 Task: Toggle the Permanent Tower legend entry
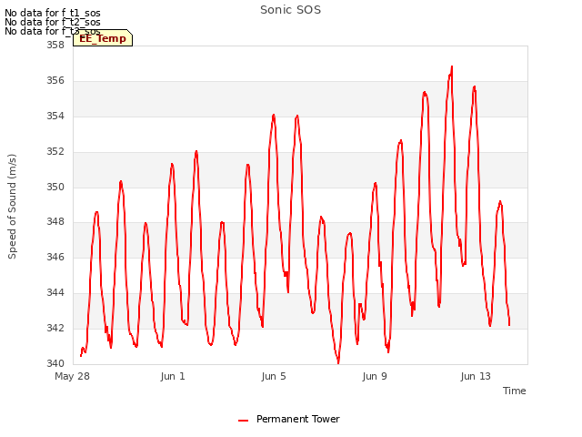(289, 419)
